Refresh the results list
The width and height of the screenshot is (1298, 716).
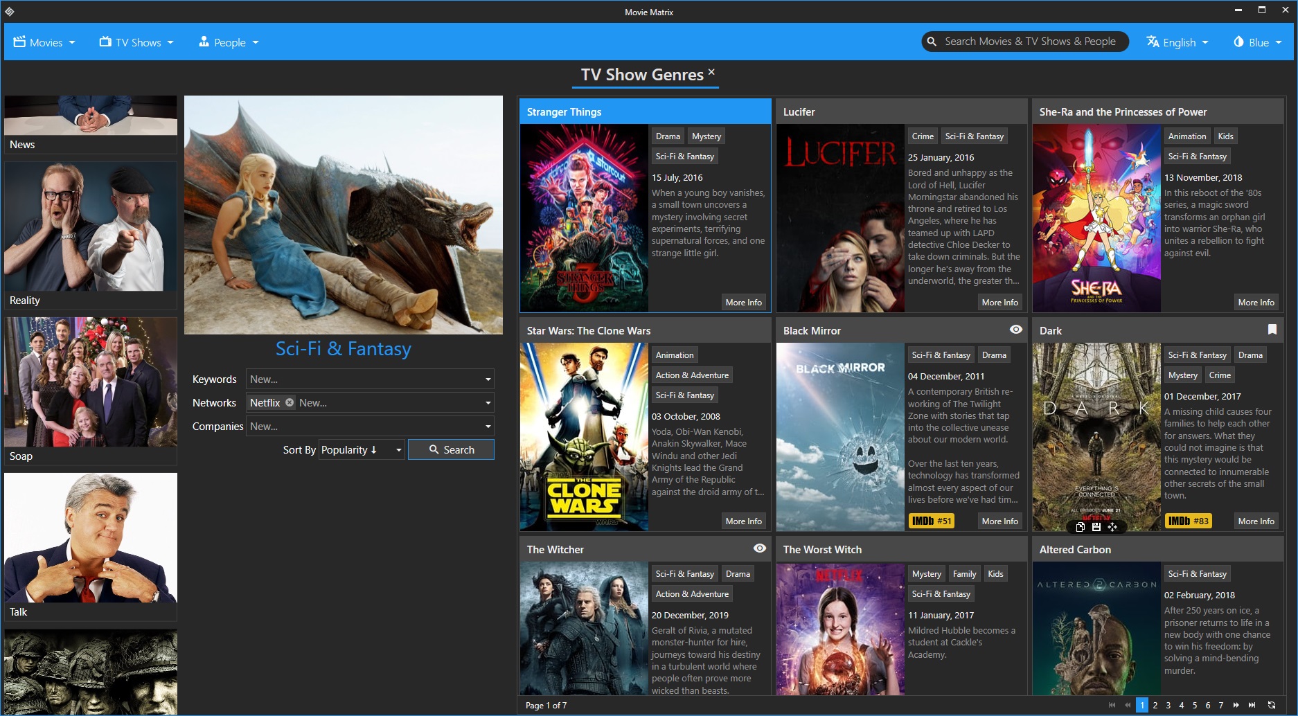1272,705
